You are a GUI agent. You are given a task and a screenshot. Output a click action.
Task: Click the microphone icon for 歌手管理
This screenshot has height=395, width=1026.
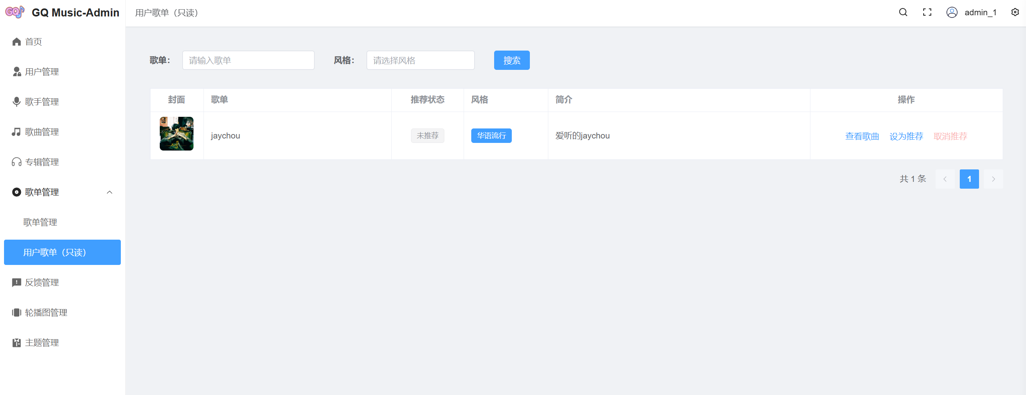(x=16, y=102)
